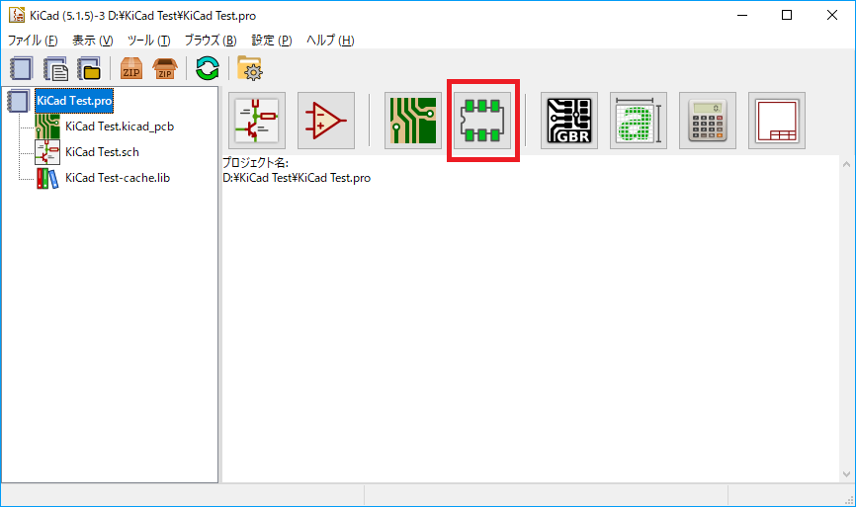The width and height of the screenshot is (856, 507).
Task: Open the symbol library editor
Action: 326,121
